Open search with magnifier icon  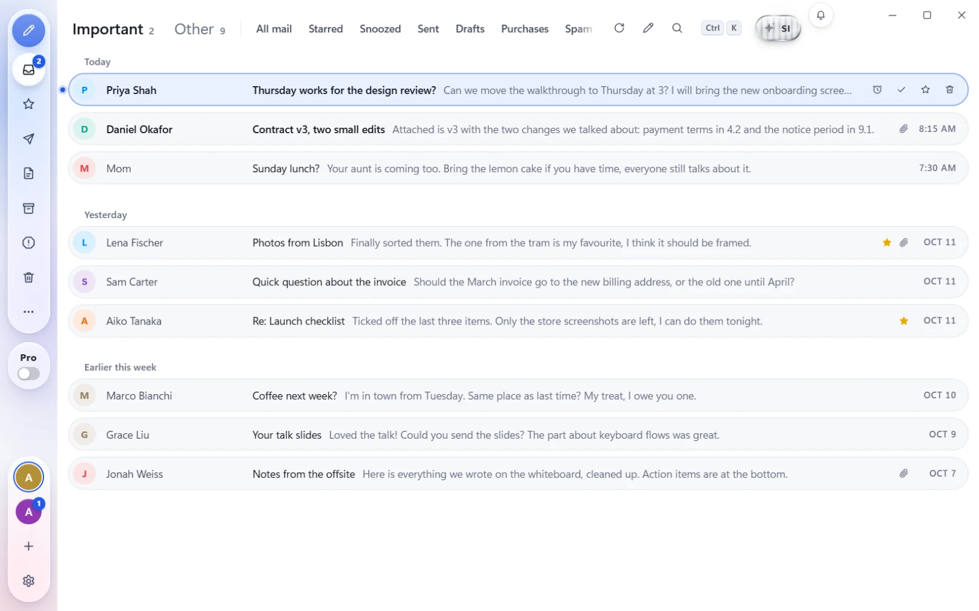pyautogui.click(x=677, y=28)
